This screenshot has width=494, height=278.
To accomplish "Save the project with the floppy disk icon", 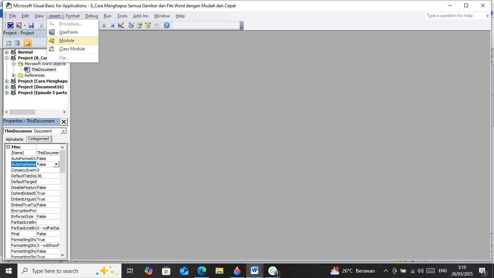I will click(31, 25).
